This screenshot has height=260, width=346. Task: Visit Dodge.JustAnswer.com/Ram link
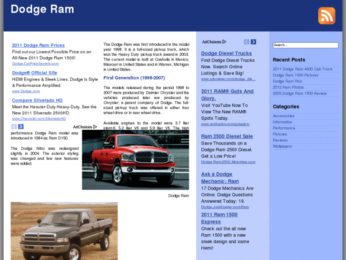point(225,207)
